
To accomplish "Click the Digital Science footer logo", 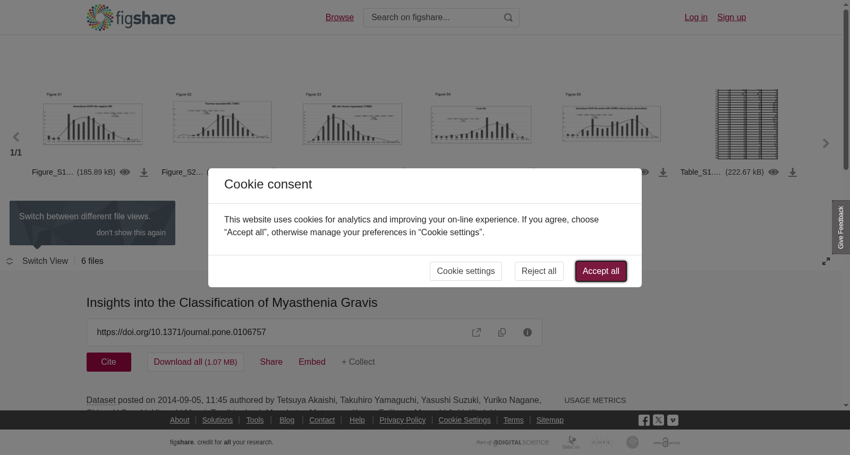I will (x=513, y=442).
